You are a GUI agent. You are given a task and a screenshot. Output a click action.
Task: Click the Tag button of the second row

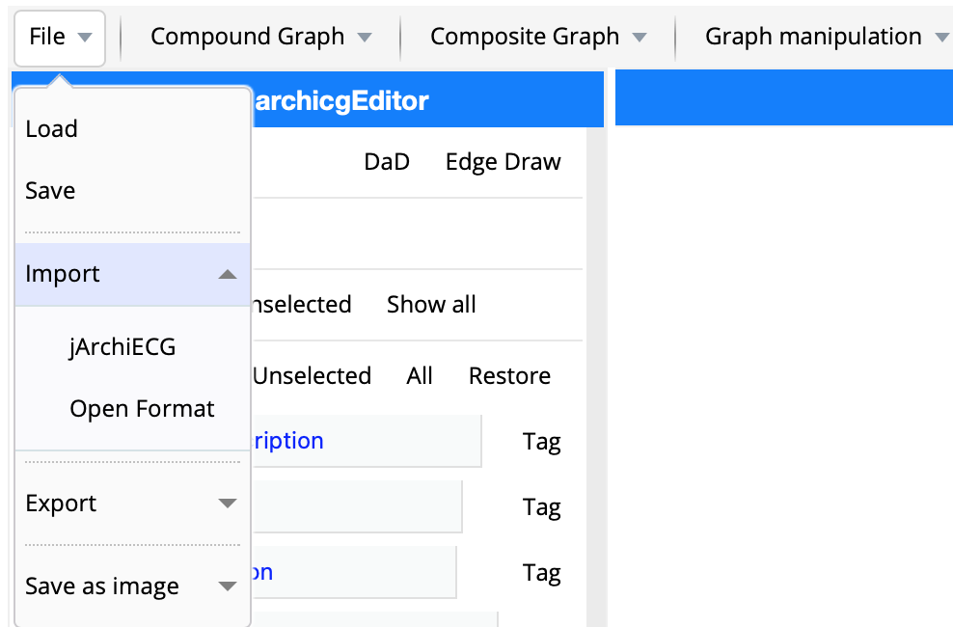coord(541,507)
